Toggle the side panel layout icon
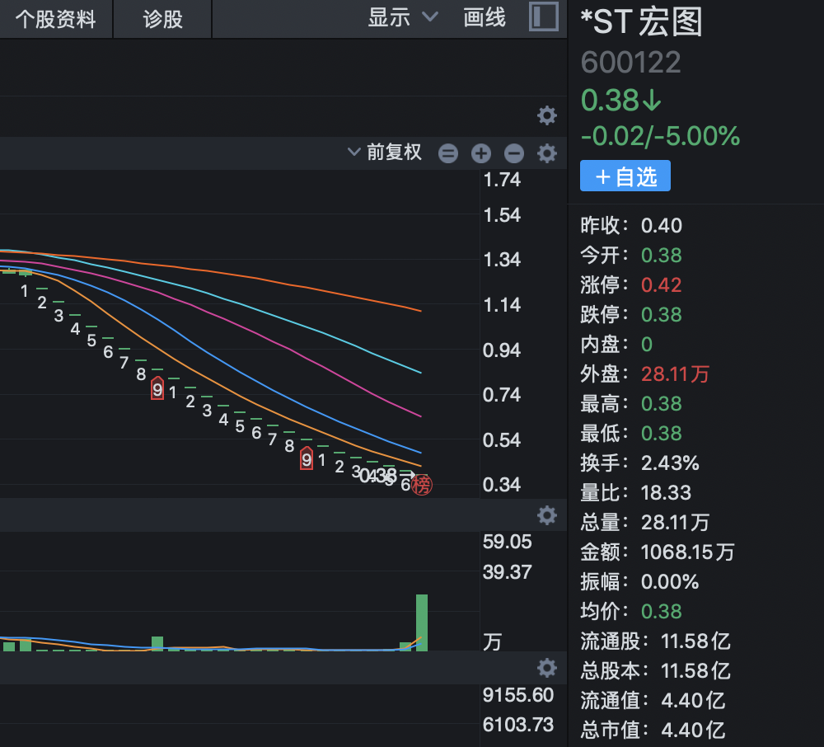 (543, 17)
